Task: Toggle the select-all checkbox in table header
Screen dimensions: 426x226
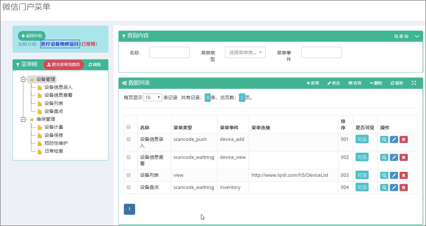Action: pos(128,127)
